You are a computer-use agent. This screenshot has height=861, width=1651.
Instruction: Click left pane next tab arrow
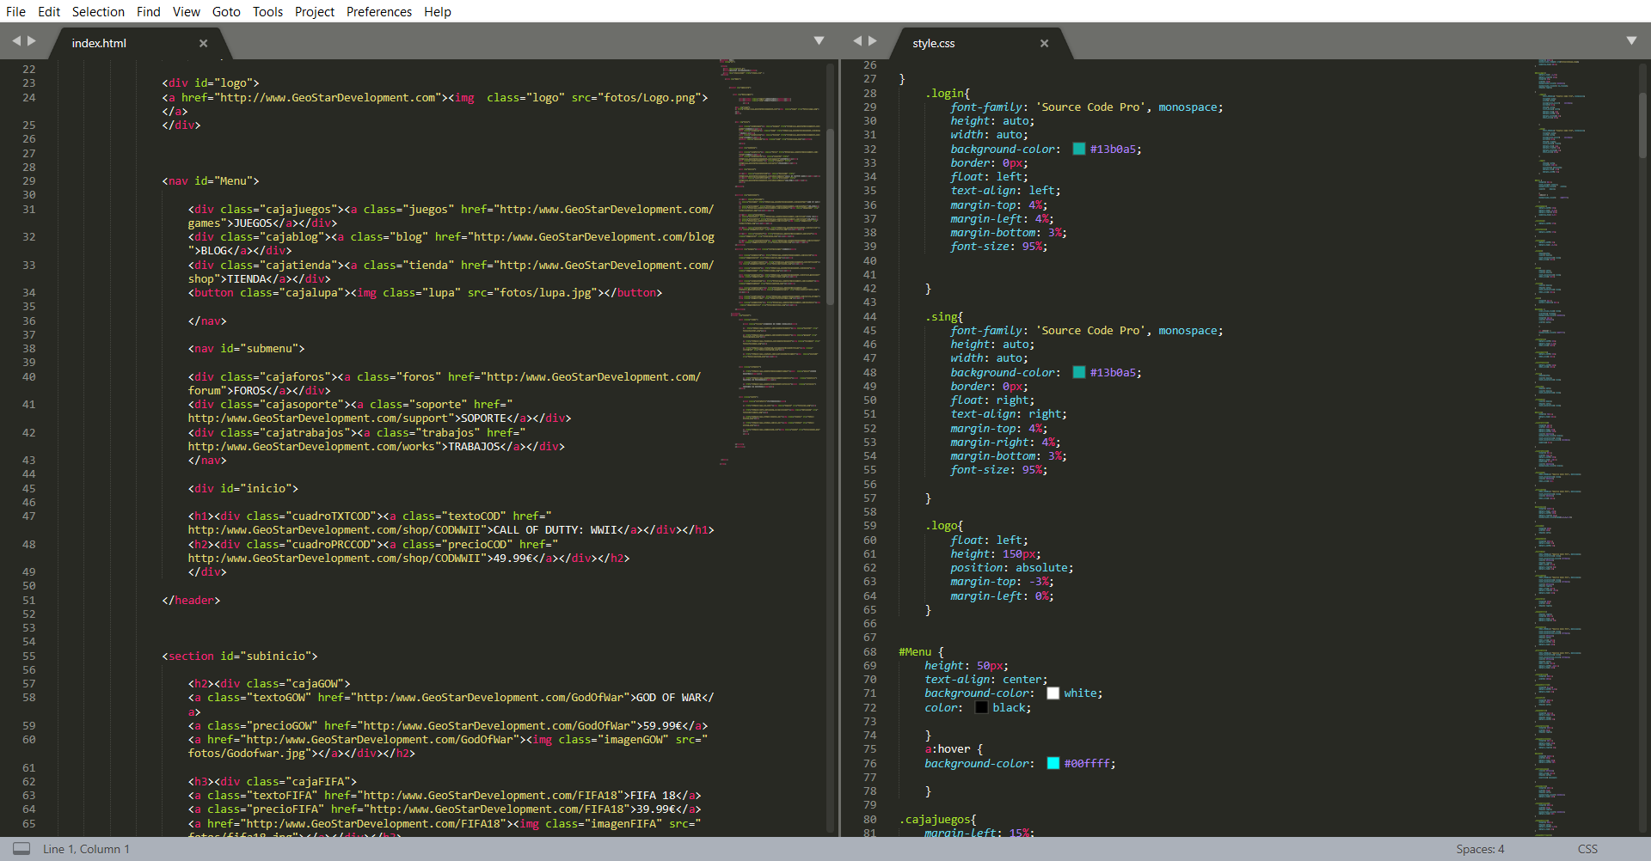pyautogui.click(x=32, y=41)
